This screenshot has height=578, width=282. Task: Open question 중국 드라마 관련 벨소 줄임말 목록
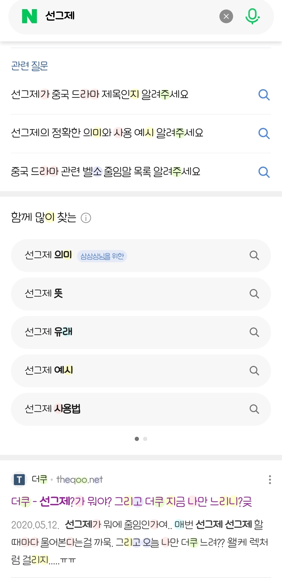click(105, 172)
